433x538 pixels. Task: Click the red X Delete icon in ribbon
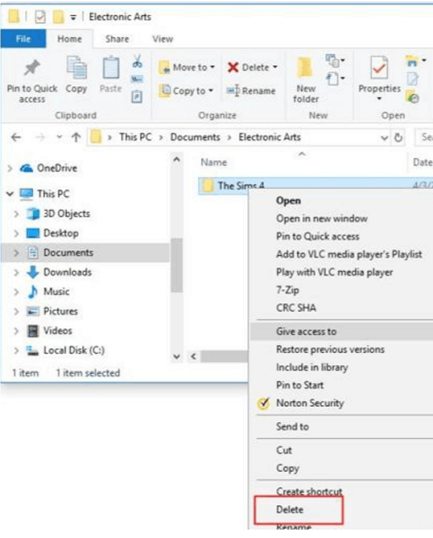233,68
